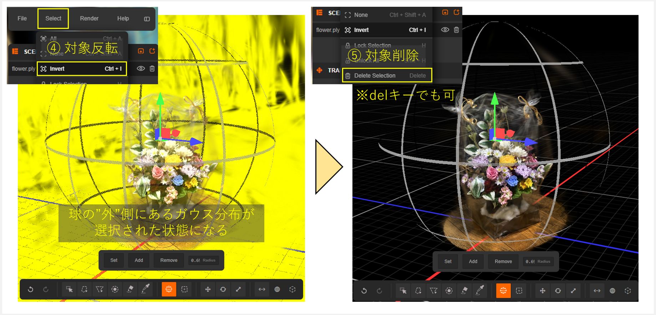The image size is (656, 315).
Task: Toggle the panel layout icon next to Help
Action: click(x=147, y=19)
